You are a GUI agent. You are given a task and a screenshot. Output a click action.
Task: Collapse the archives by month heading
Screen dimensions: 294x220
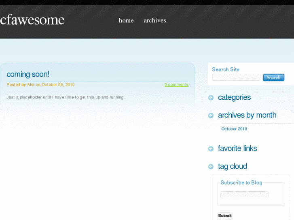pyautogui.click(x=247, y=115)
